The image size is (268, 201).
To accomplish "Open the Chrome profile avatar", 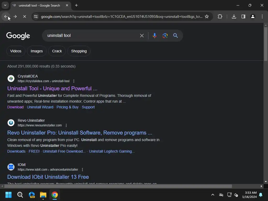I will [253, 16].
